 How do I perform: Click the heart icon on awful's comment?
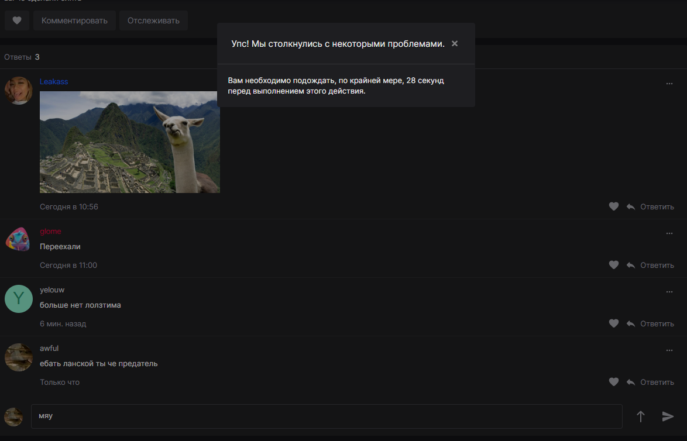(x=613, y=382)
